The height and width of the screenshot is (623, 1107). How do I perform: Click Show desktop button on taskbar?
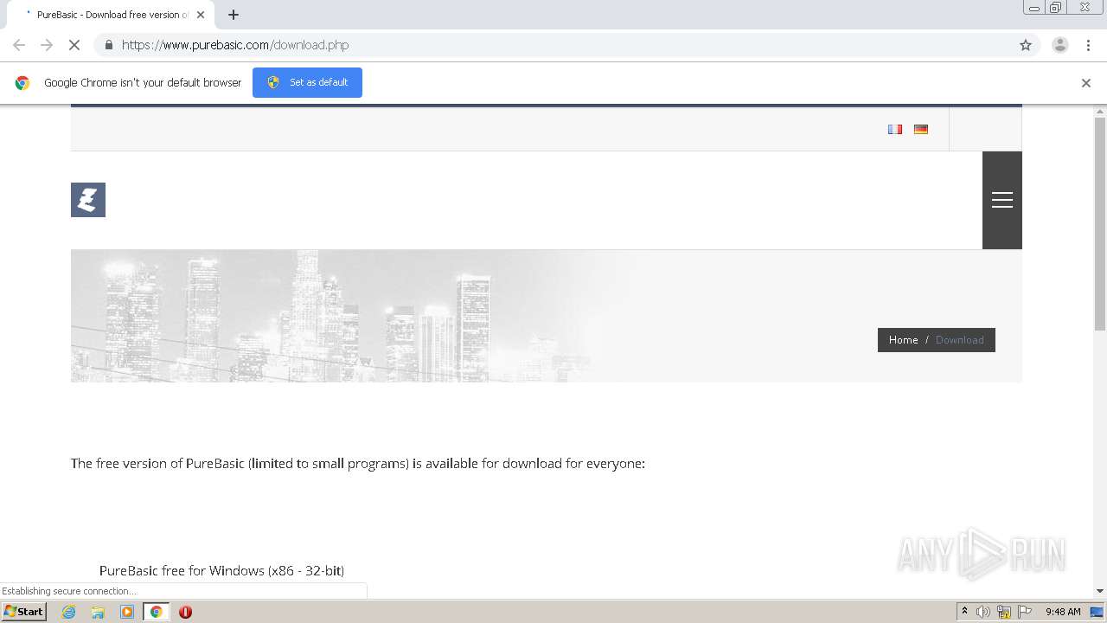(x=1097, y=612)
